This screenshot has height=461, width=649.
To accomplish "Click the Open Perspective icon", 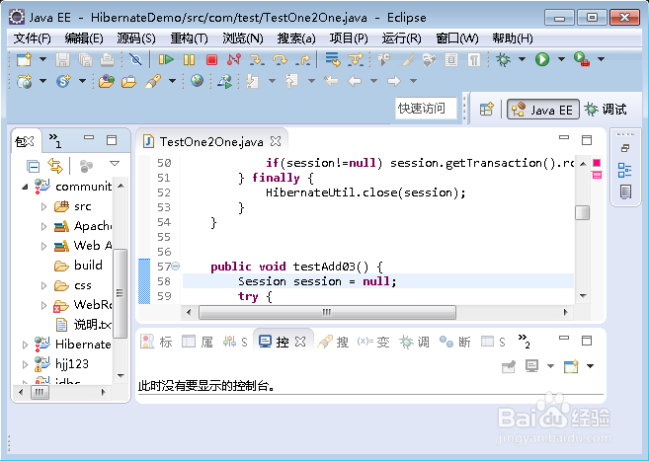I will click(x=487, y=110).
